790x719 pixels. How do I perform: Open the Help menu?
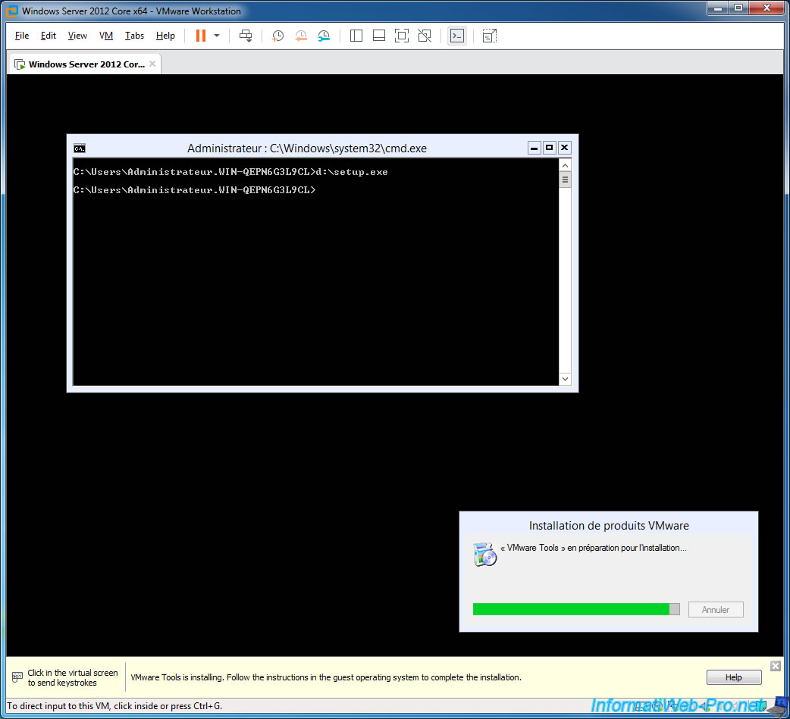click(165, 36)
